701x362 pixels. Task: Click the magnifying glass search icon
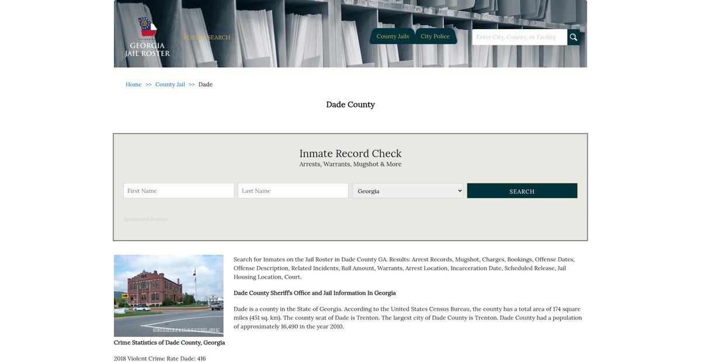[x=573, y=37]
